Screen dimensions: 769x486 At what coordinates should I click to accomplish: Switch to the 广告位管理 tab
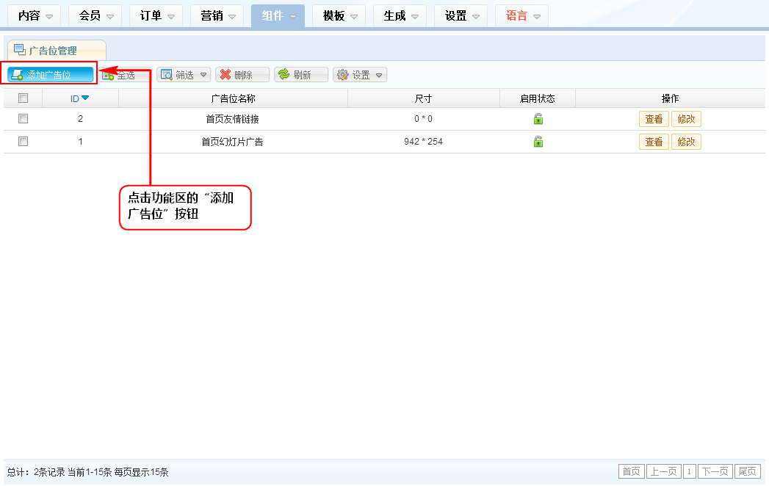(x=56, y=51)
